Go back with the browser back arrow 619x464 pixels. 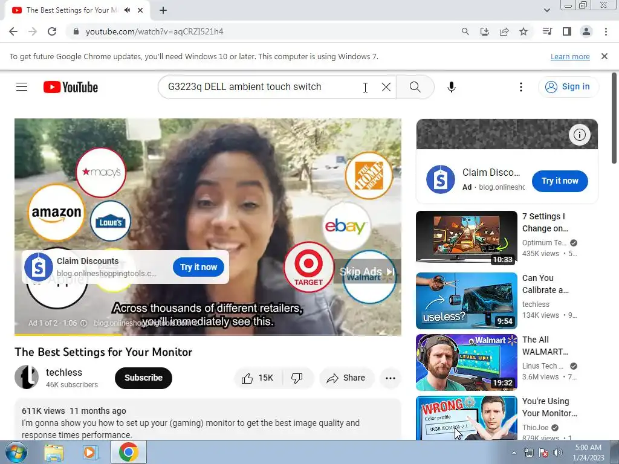[13, 31]
